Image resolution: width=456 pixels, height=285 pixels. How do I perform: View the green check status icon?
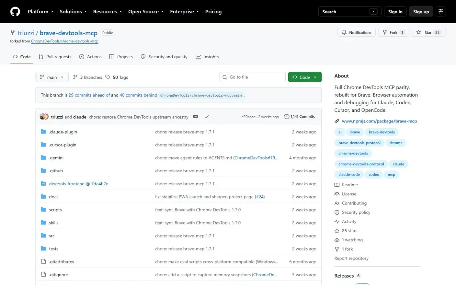(x=207, y=117)
